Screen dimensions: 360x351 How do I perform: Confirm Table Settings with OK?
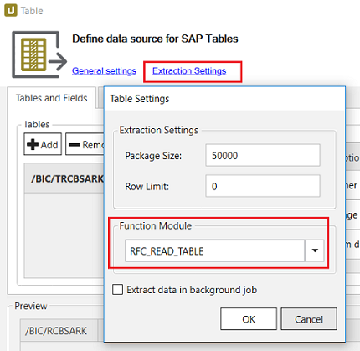click(x=249, y=319)
